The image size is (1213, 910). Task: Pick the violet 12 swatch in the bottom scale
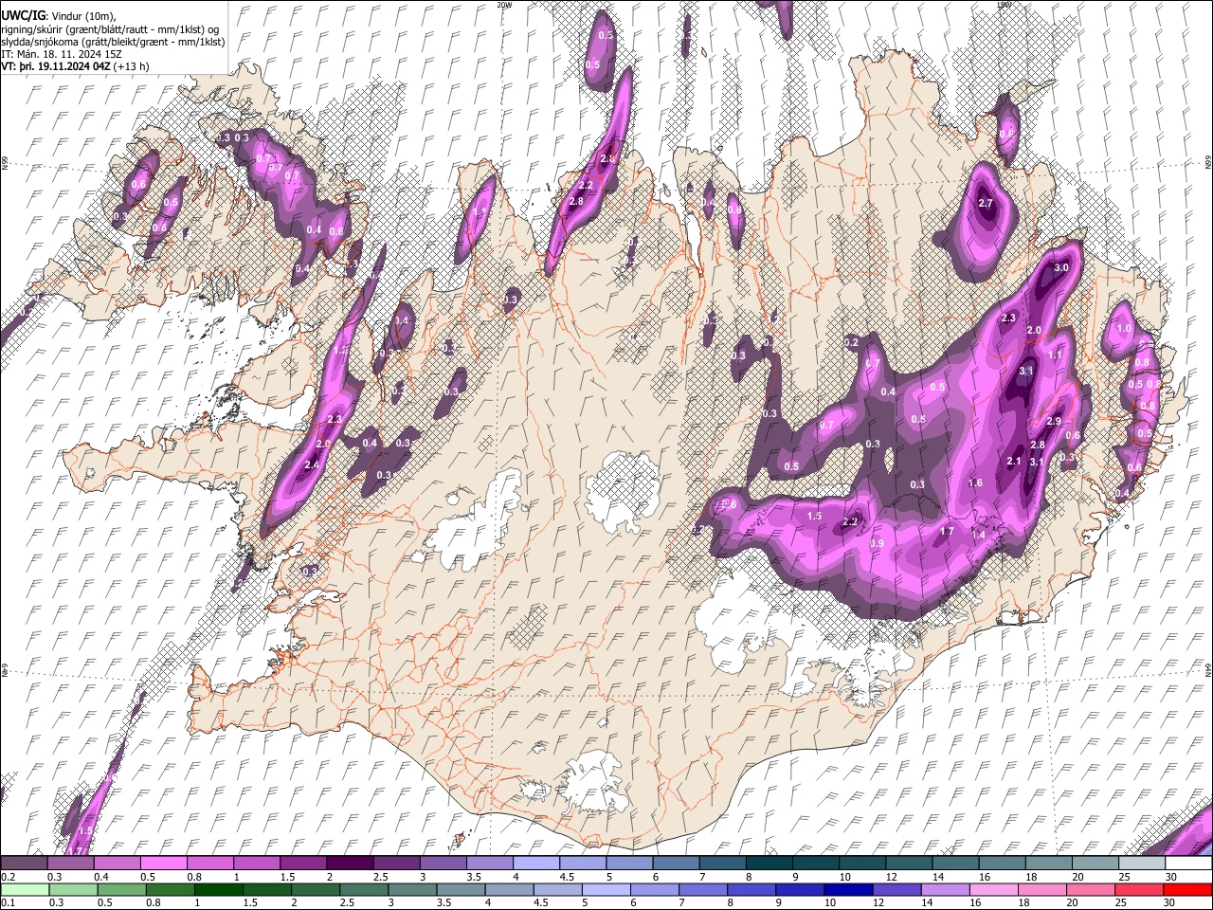tap(896, 889)
